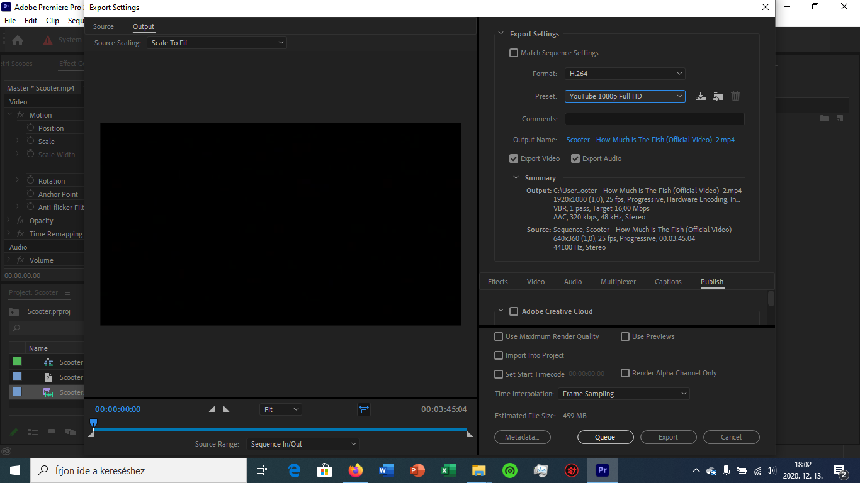Viewport: 860px width, 483px height.
Task: Open Microsoft Store from the taskbar
Action: coord(325,470)
